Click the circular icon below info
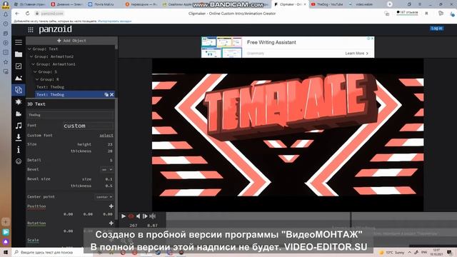 point(19,161)
